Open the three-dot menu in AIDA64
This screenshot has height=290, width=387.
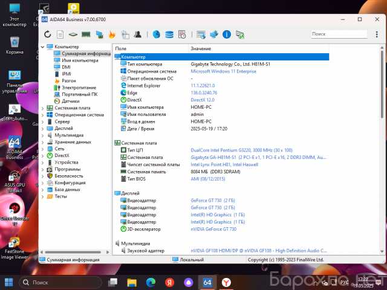pos(377,34)
